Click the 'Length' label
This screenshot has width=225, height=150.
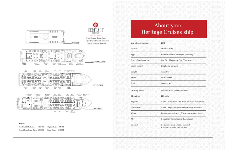[134, 72]
